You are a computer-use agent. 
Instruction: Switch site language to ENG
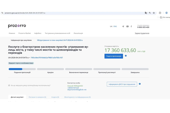tap(115, 26)
